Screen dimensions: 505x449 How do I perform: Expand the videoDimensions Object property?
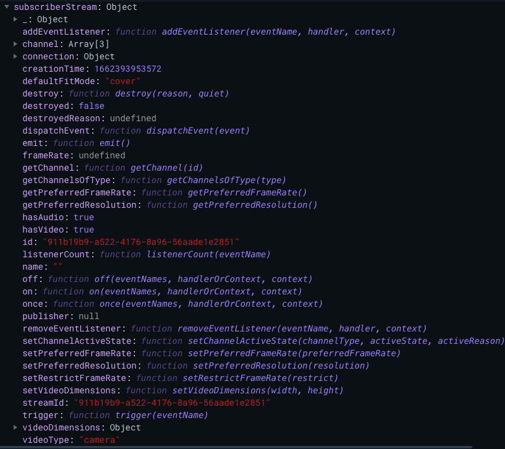15,427
